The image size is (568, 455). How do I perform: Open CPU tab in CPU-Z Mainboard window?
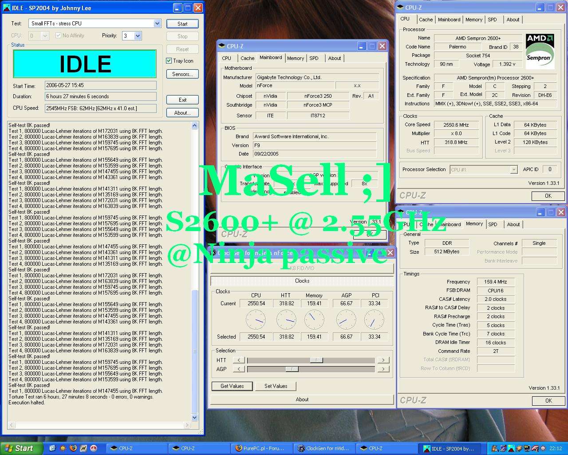pos(227,58)
